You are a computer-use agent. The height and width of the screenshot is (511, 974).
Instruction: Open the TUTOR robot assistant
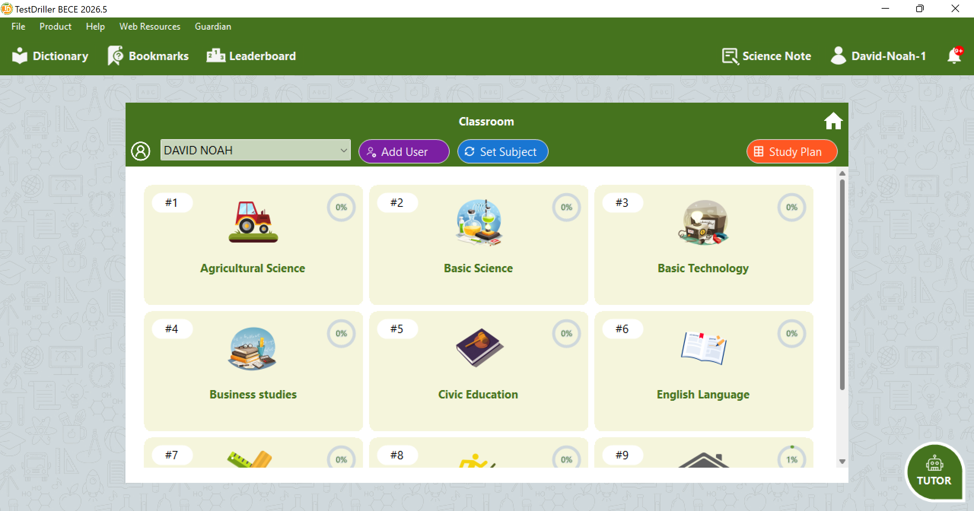tap(934, 472)
